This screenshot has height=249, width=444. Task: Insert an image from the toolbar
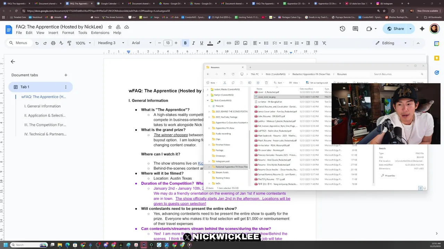pyautogui.click(x=245, y=43)
